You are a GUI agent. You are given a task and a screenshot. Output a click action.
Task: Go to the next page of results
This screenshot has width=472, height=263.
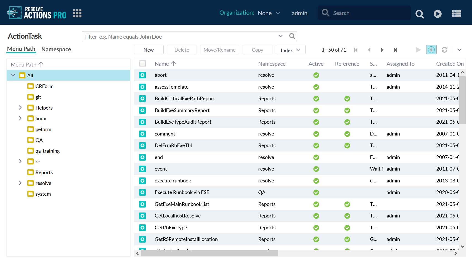[x=382, y=50]
